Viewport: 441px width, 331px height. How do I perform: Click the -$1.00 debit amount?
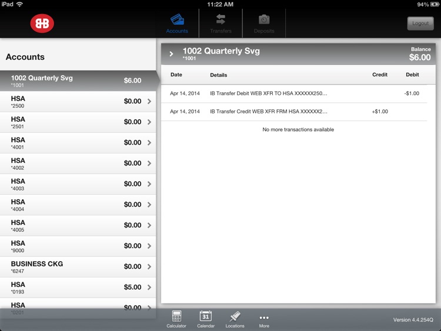tap(412, 93)
